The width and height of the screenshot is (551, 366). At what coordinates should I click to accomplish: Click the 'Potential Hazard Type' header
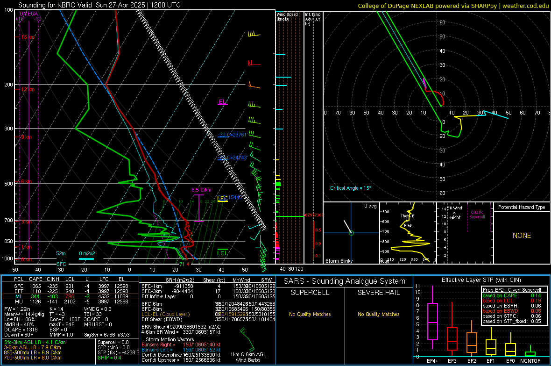point(522,207)
